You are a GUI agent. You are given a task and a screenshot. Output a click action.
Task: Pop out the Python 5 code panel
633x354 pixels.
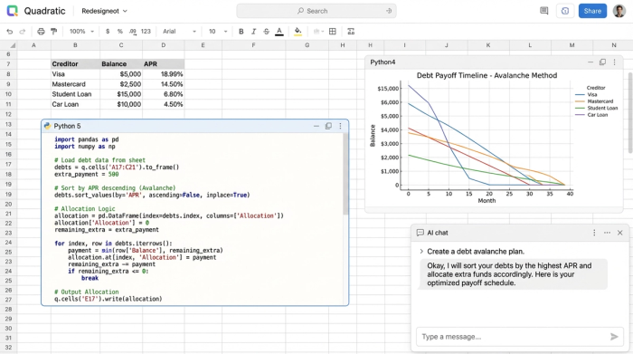click(x=328, y=126)
